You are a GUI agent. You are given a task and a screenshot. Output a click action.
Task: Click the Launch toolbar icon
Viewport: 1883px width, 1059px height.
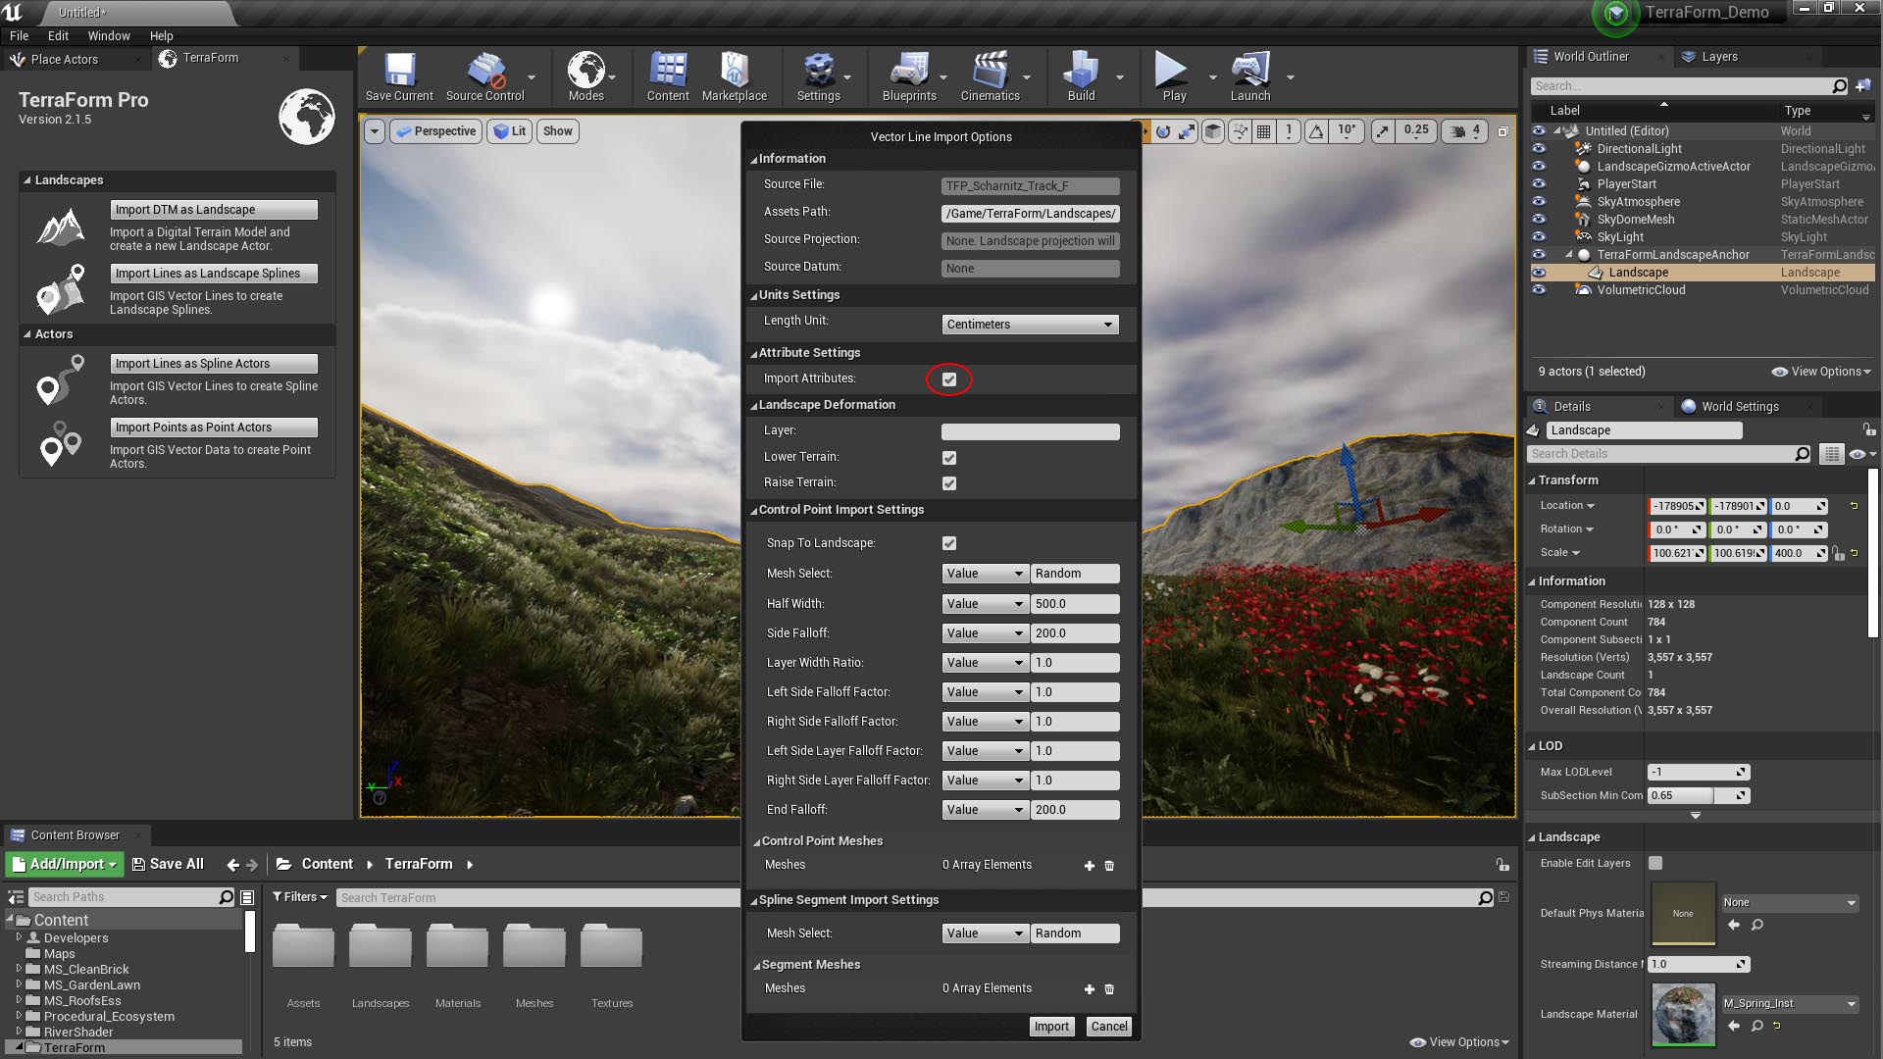coord(1250,77)
